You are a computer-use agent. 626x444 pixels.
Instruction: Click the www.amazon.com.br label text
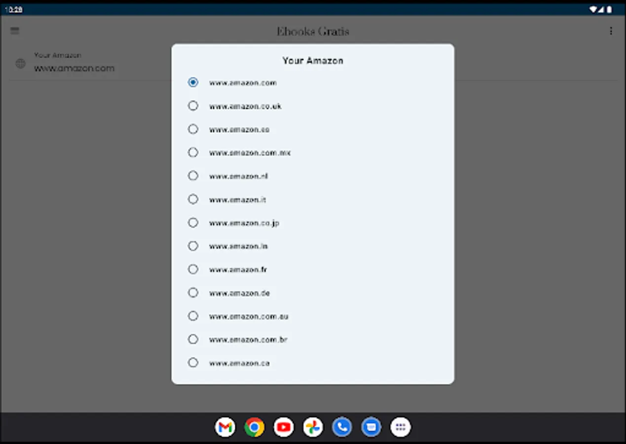(248, 340)
